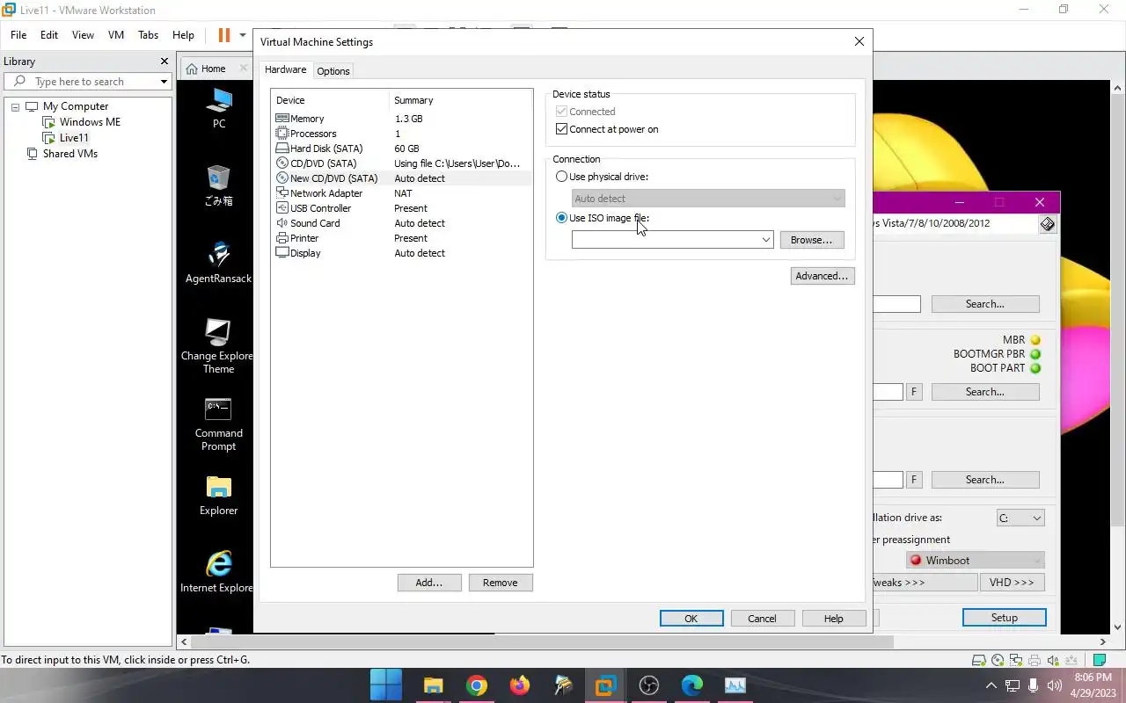Screen dimensions: 1126x703
Task: Open the Tabs menu
Action: 149,35
